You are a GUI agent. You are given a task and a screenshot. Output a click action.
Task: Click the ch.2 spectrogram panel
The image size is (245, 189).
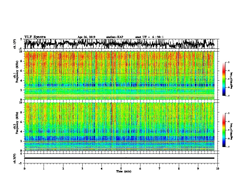point(119,127)
